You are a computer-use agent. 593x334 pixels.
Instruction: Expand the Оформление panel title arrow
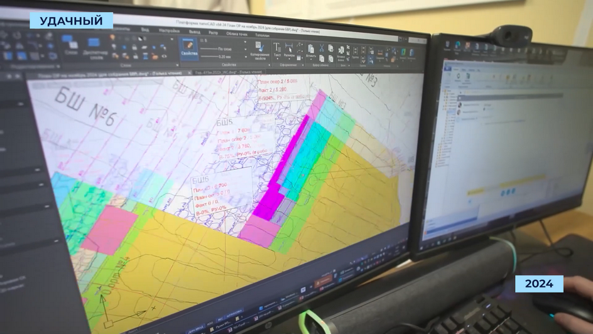pyautogui.click(x=303, y=65)
